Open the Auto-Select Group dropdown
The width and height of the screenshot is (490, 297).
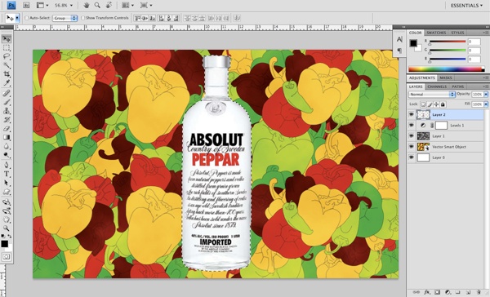65,18
